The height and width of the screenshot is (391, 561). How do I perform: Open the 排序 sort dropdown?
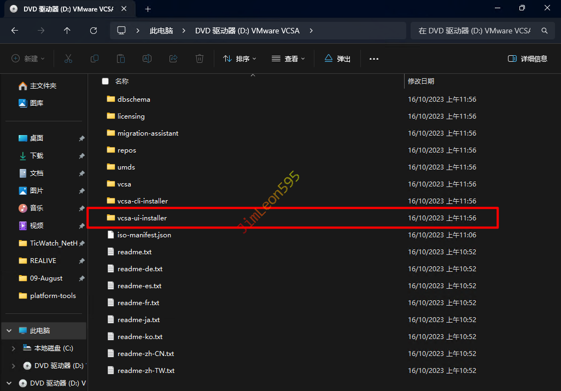[x=239, y=59]
